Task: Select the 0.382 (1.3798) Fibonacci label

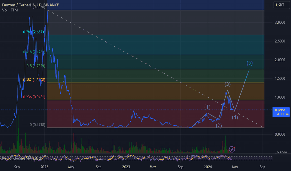Action: point(34,80)
